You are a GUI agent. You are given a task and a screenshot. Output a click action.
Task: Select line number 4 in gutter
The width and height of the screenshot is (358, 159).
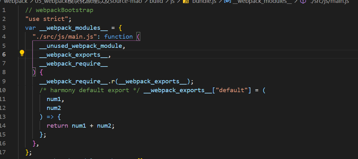click(x=4, y=37)
